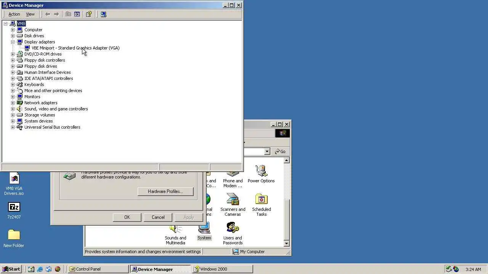Open Scanners and Cameras in Control Panel

click(x=233, y=205)
